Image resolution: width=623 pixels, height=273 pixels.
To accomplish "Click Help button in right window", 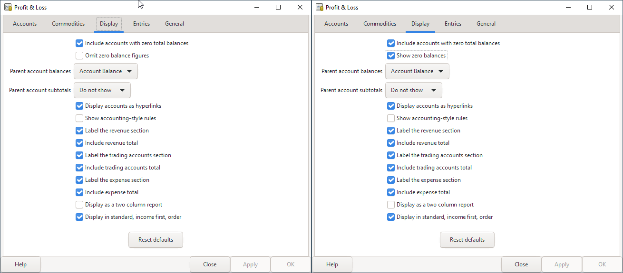I will point(332,264).
